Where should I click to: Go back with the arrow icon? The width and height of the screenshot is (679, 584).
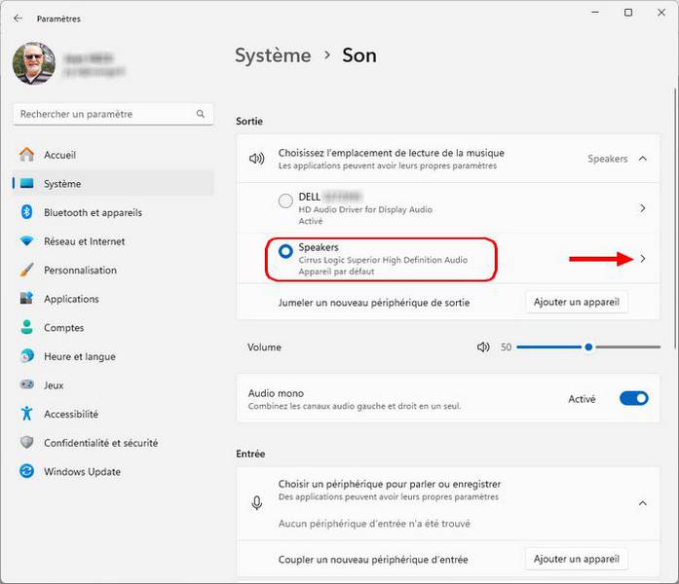[18, 18]
